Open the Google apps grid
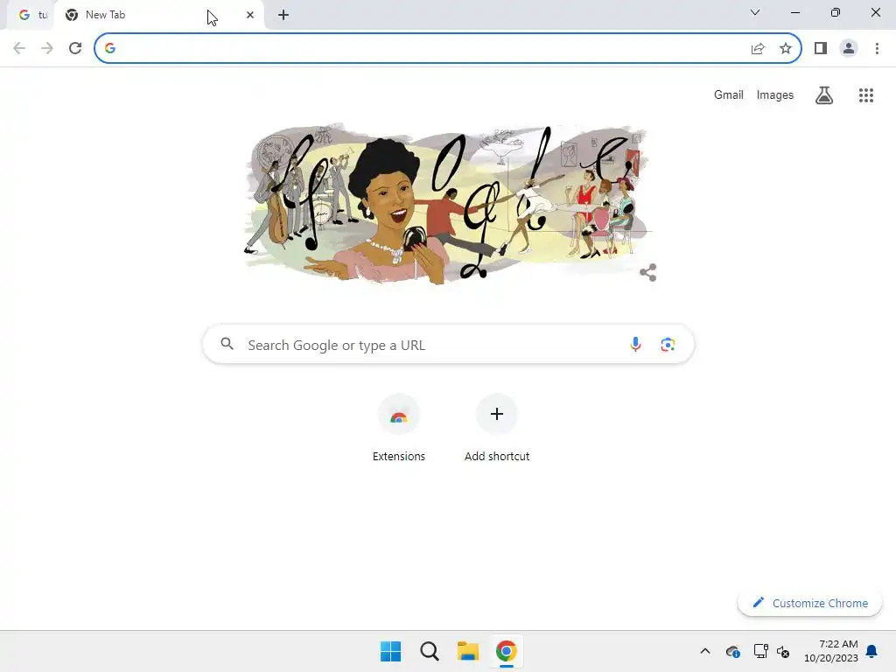896x672 pixels. (x=865, y=95)
